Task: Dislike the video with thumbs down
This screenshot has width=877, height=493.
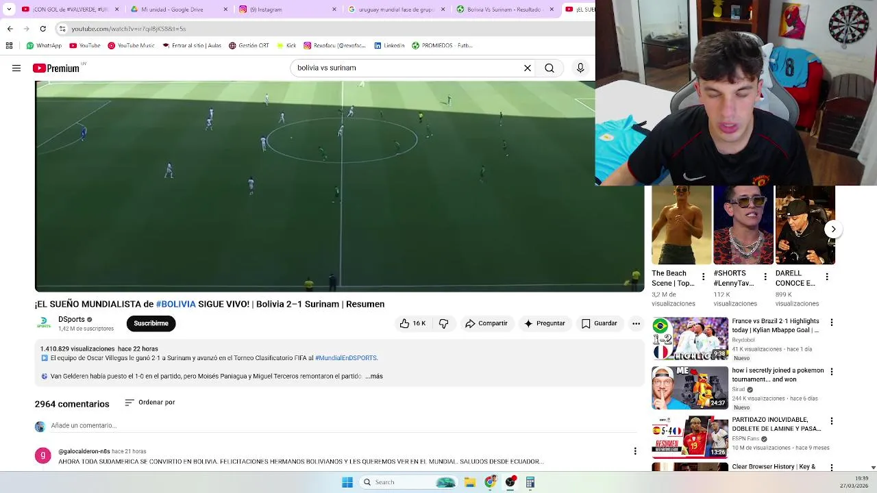Action: [x=443, y=323]
